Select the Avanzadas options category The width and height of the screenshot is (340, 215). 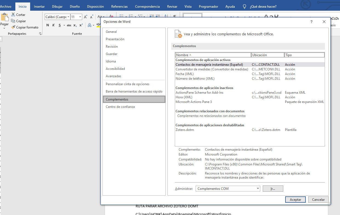click(x=134, y=76)
